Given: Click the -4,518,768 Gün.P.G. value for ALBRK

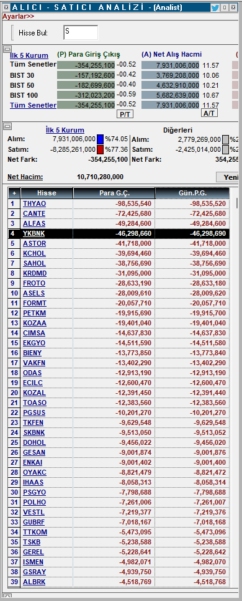Looking at the screenshot, I should click(x=210, y=582).
